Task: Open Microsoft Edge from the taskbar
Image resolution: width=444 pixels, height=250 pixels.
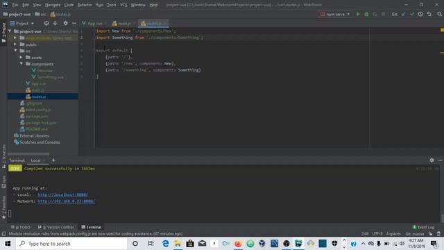Action: pyautogui.click(x=166, y=244)
